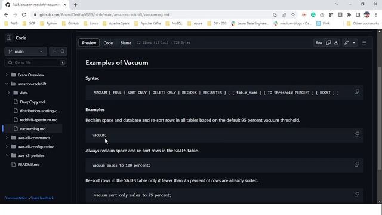Select vacuuming.md in file tree
Viewport: 382px width, 215px height.
(33, 129)
